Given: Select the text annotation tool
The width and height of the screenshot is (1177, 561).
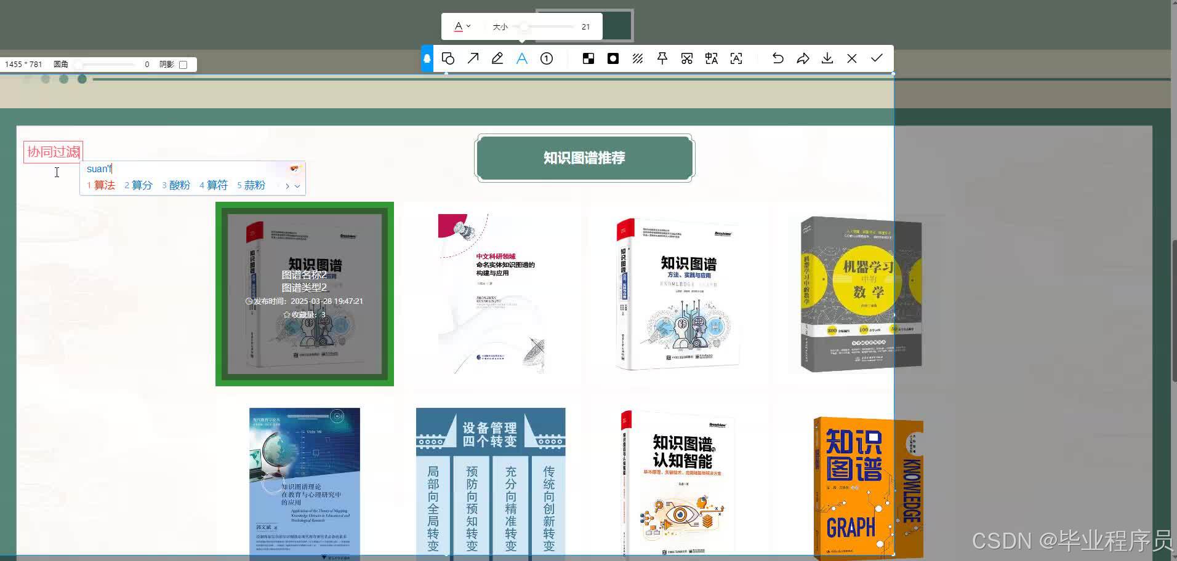Looking at the screenshot, I should pos(522,58).
